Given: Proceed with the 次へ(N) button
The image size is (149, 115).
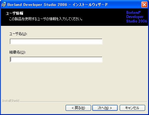Looking at the screenshot, I should pos(105,108).
